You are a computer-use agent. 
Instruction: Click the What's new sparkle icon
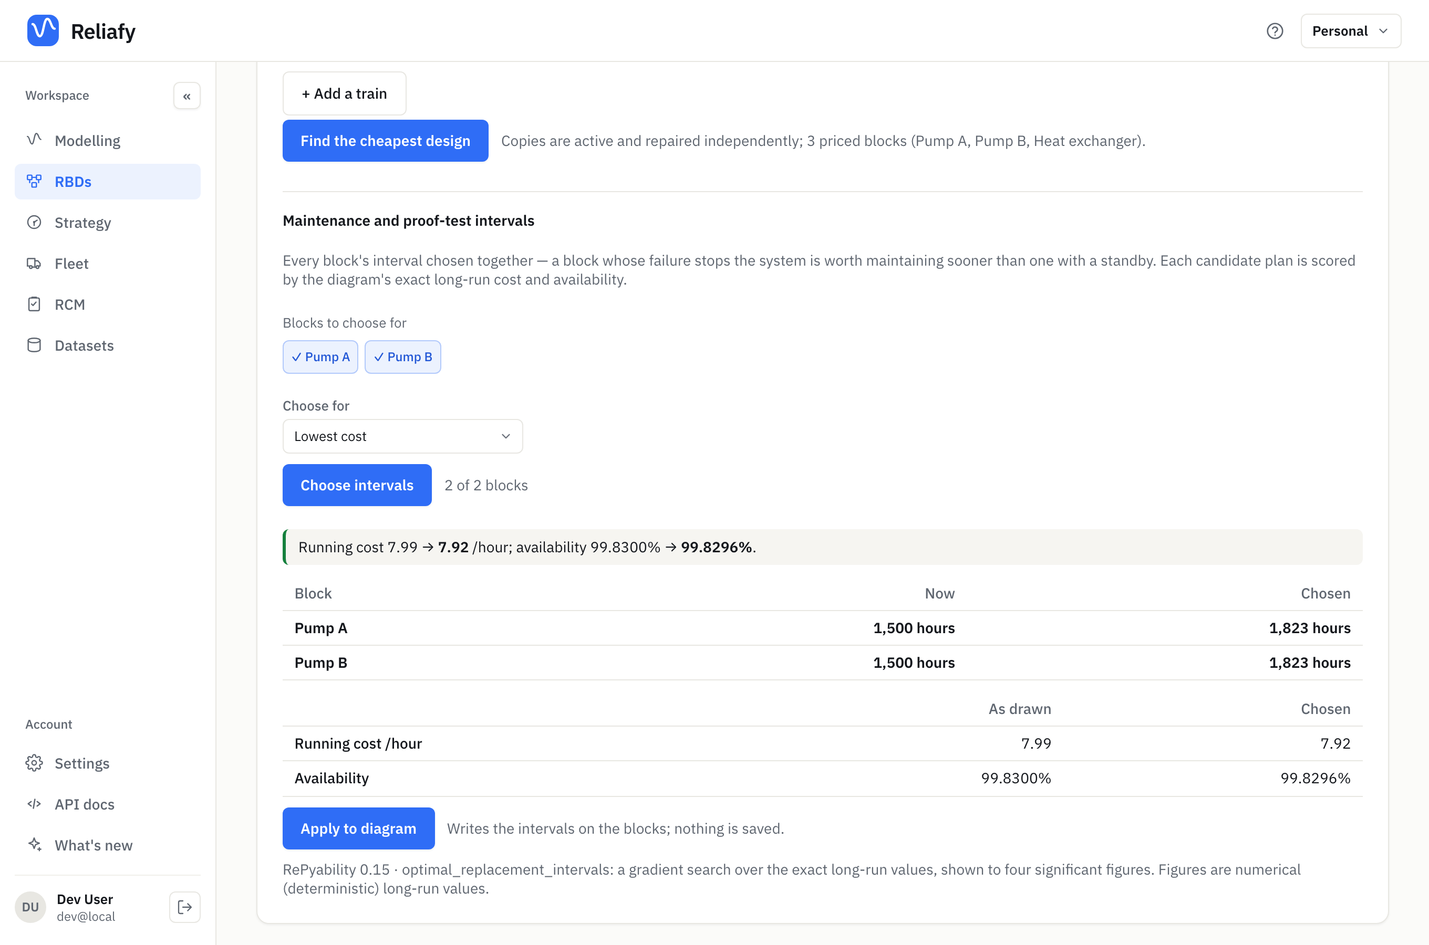coord(34,845)
